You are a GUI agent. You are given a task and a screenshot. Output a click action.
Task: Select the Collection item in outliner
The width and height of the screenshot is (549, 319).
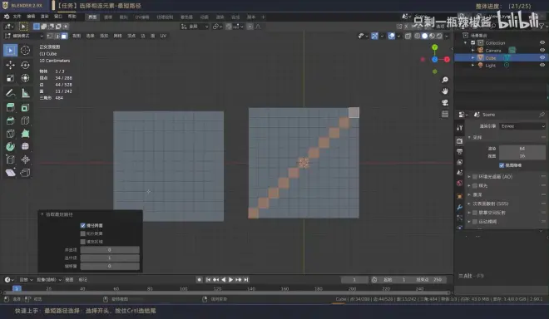pos(495,42)
